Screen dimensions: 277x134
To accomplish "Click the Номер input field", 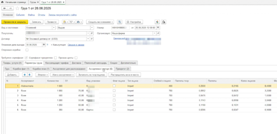I will (120, 27).
